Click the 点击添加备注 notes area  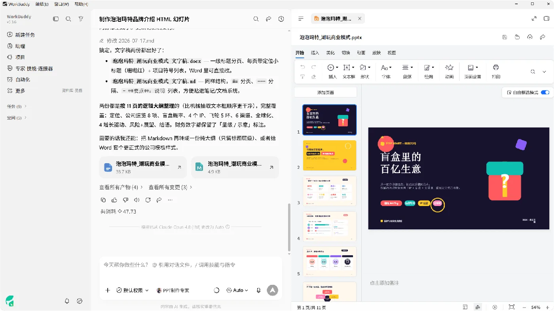[384, 283]
